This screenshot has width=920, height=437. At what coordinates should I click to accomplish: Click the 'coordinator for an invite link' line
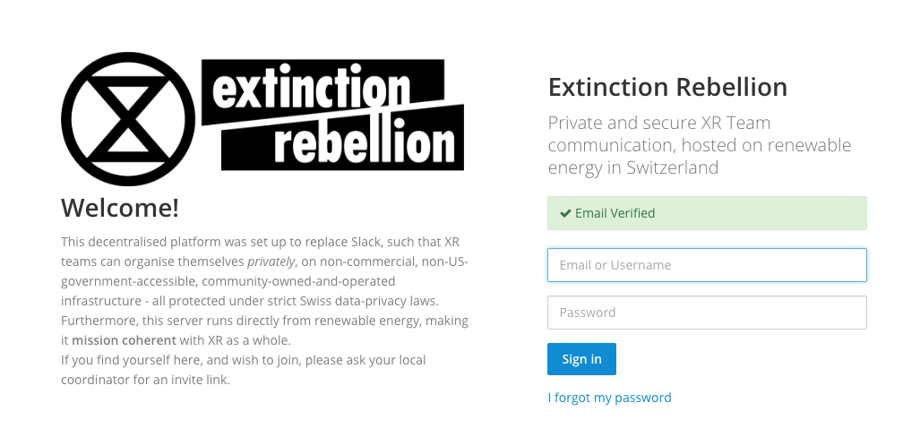[x=145, y=380]
